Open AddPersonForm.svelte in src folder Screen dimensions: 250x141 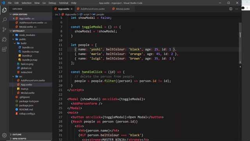click(x=33, y=80)
